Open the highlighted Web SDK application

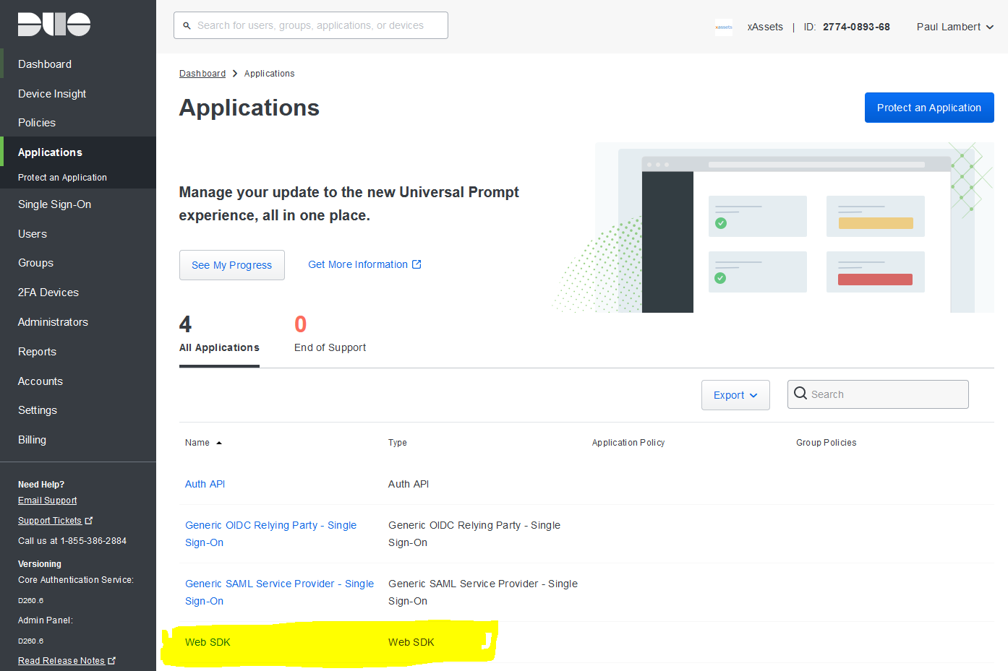coord(208,641)
